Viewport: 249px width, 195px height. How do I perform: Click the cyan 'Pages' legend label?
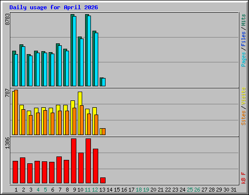244,59
